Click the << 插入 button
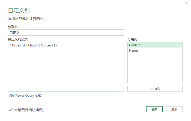191x121 pixels. tap(155, 89)
